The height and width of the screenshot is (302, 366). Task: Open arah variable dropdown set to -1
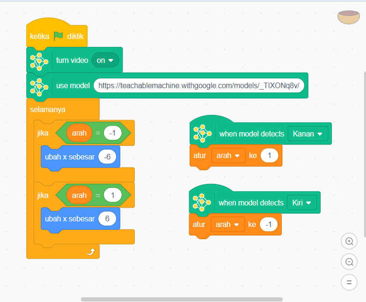[x=227, y=225]
